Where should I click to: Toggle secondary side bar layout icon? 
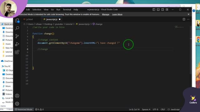(x=162, y=10)
